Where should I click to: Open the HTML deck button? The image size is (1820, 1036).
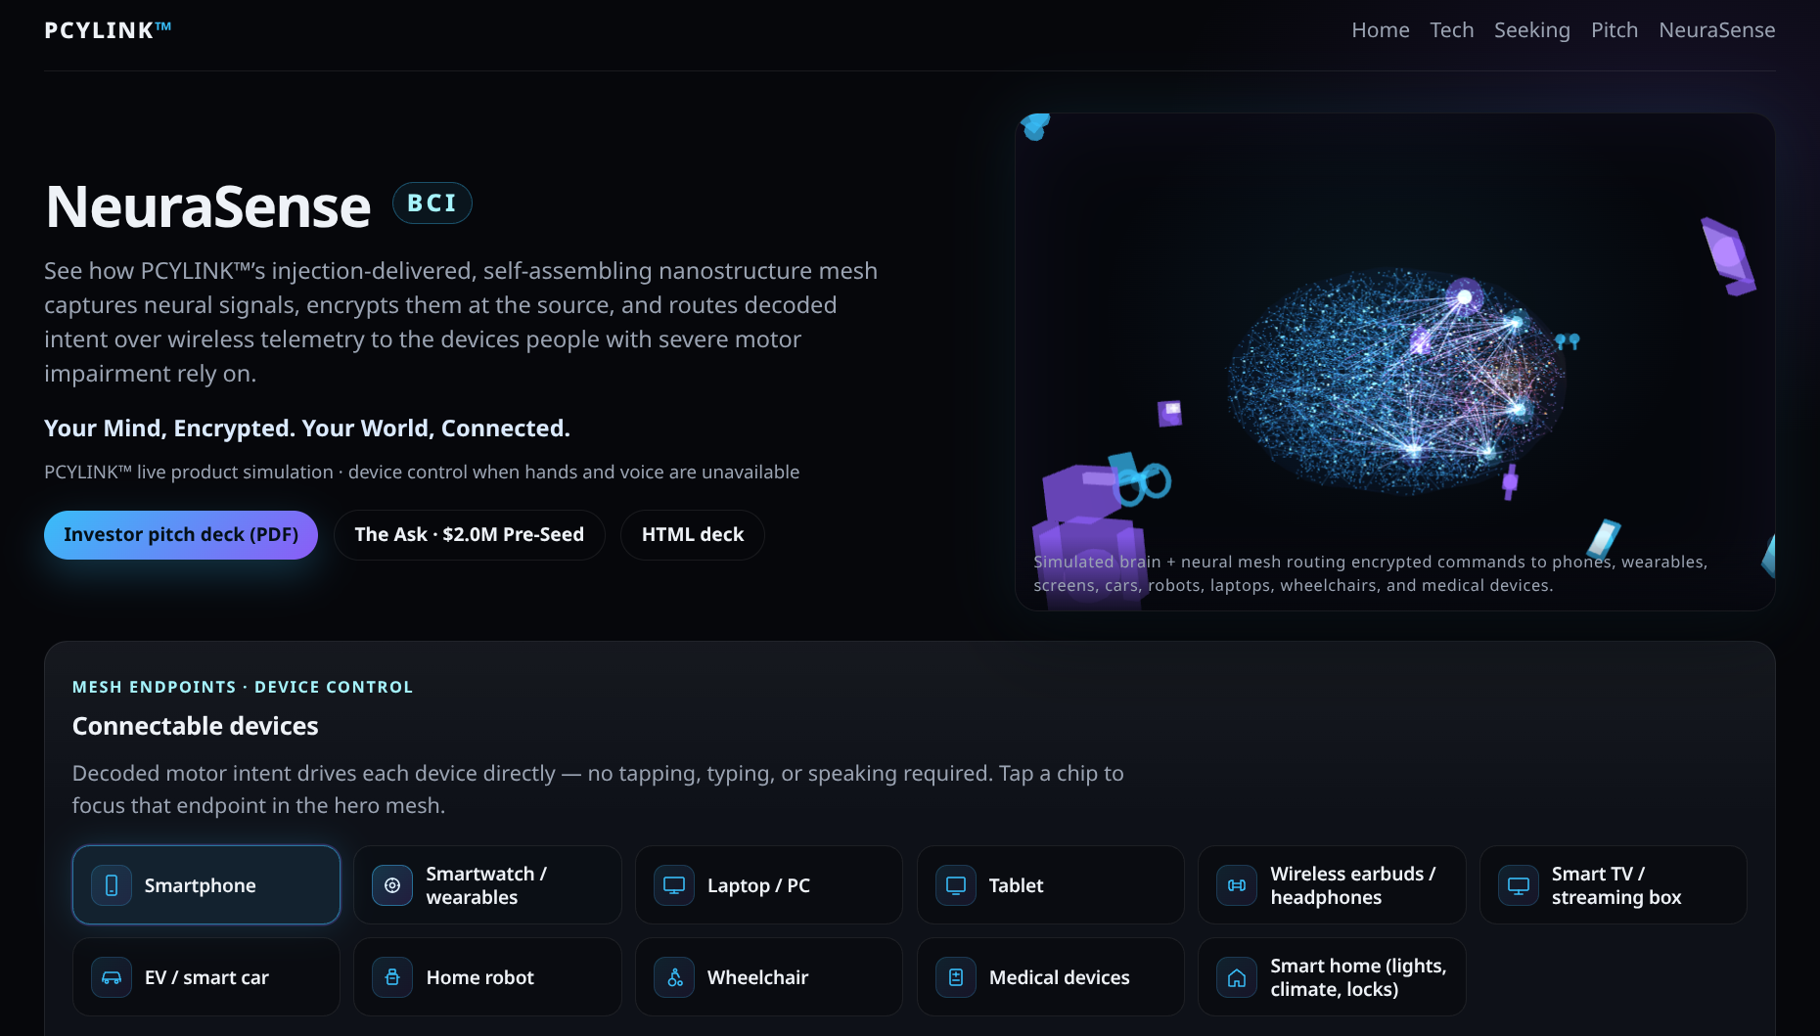693,535
